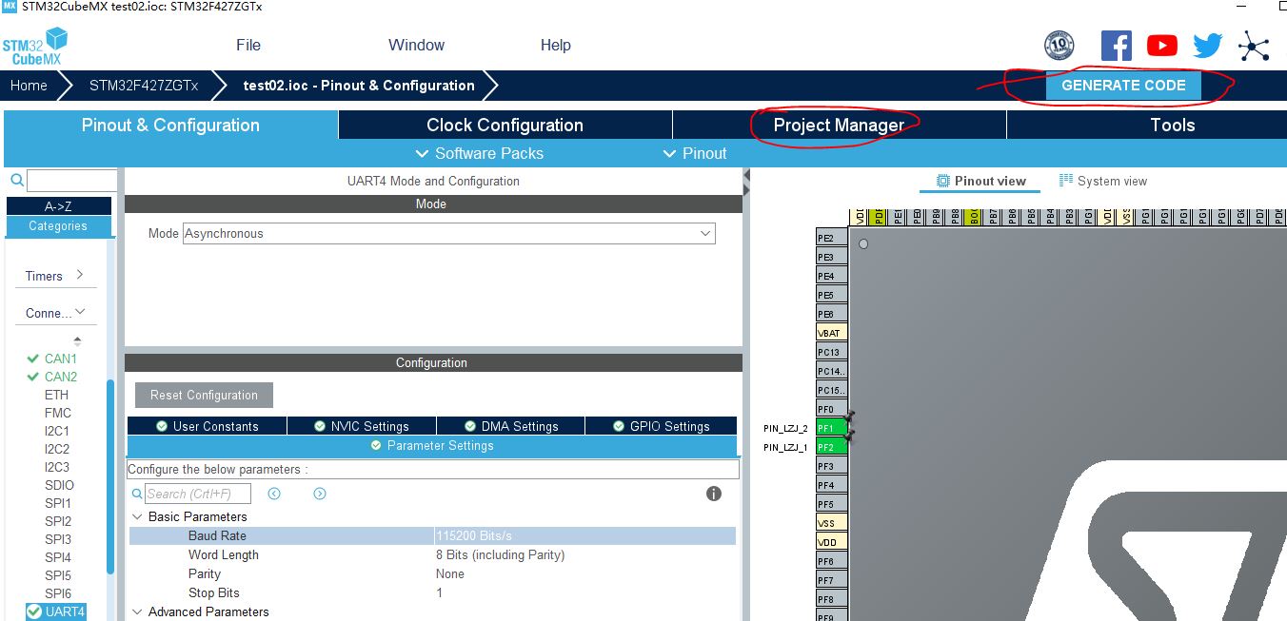Open the YouTube icon link
The width and height of the screenshot is (1287, 621).
(1161, 46)
